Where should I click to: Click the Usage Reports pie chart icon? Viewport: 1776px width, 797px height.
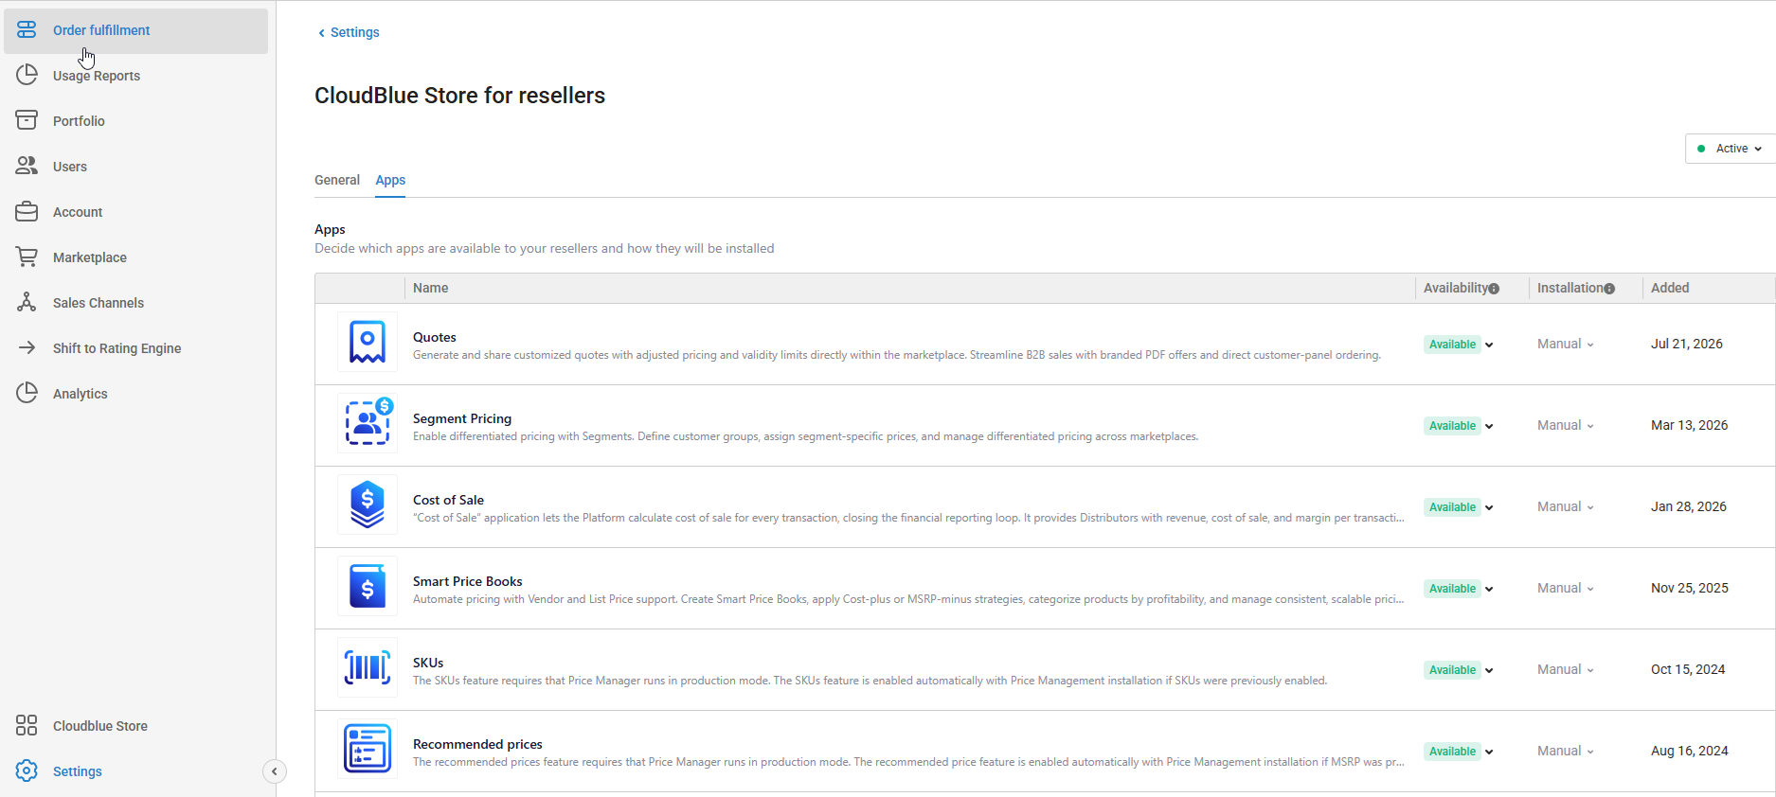coord(27,75)
